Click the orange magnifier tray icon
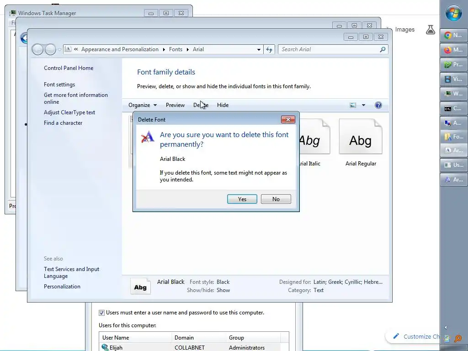 click(458, 339)
